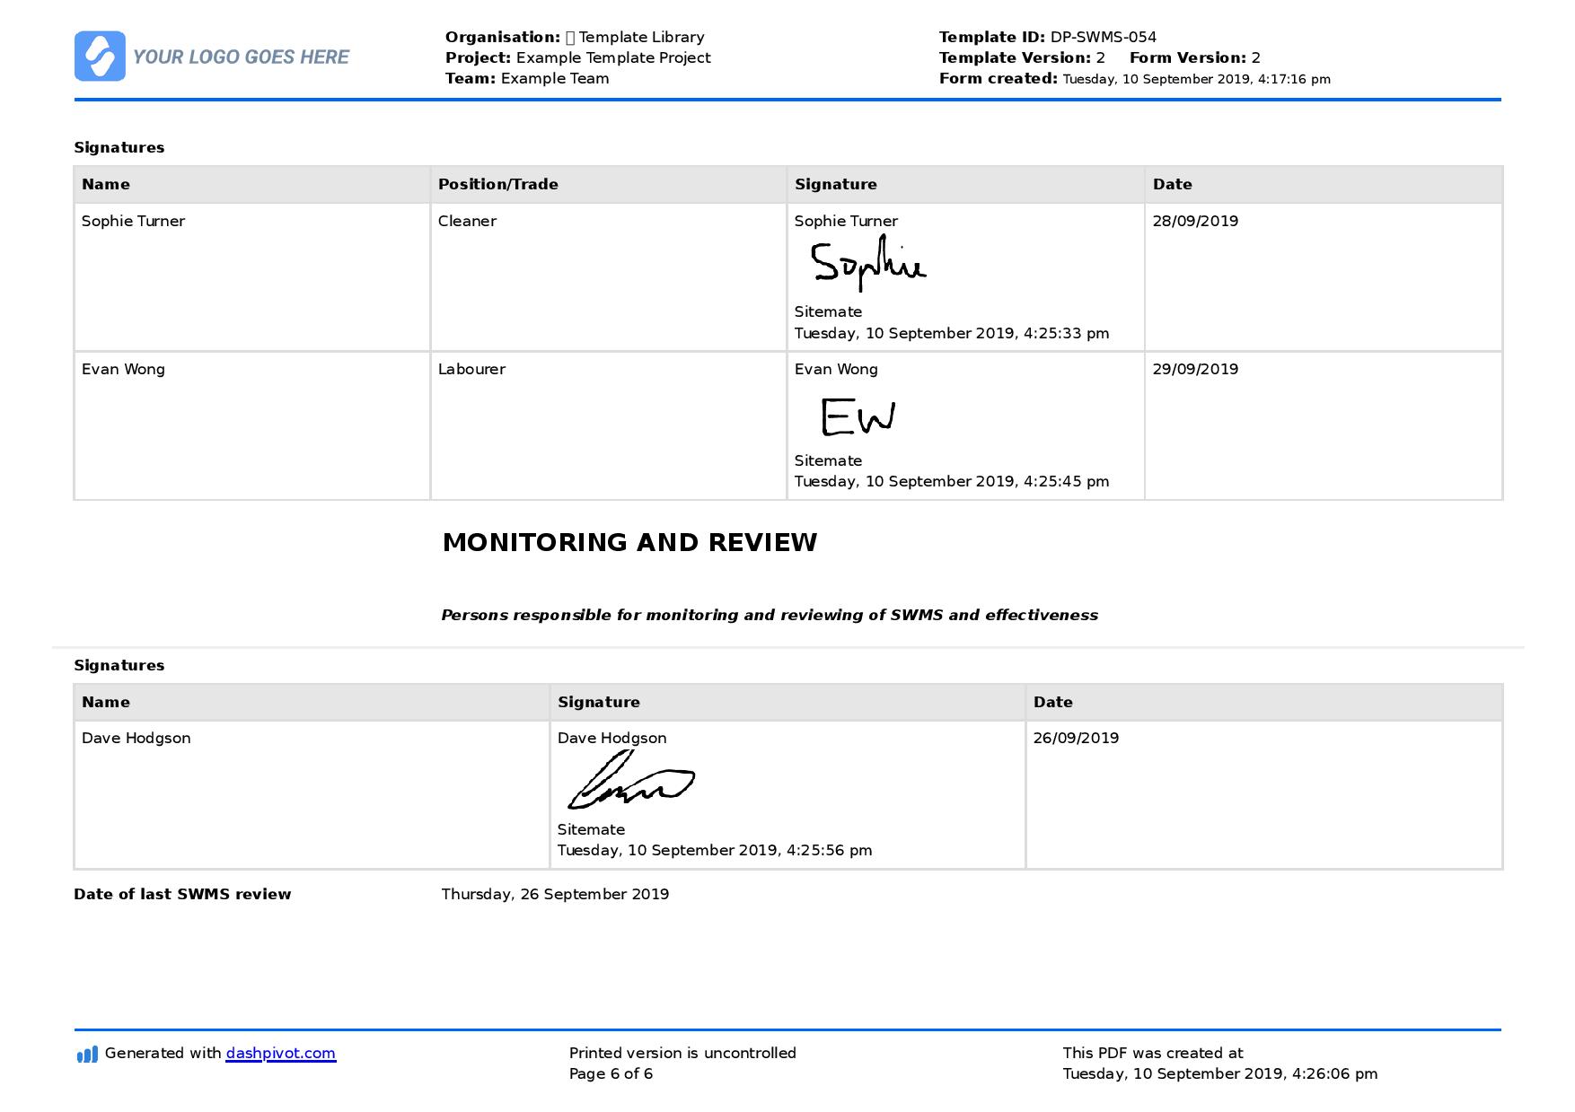Screen dimensions: 1575x1112
Task: Click the Dave Hodgson name cell
Action: (312, 794)
